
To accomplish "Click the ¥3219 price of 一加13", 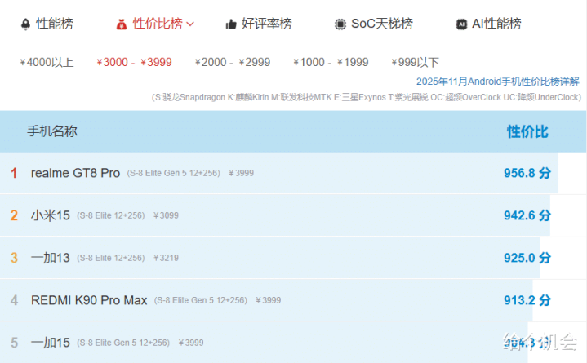I will click(x=166, y=258).
